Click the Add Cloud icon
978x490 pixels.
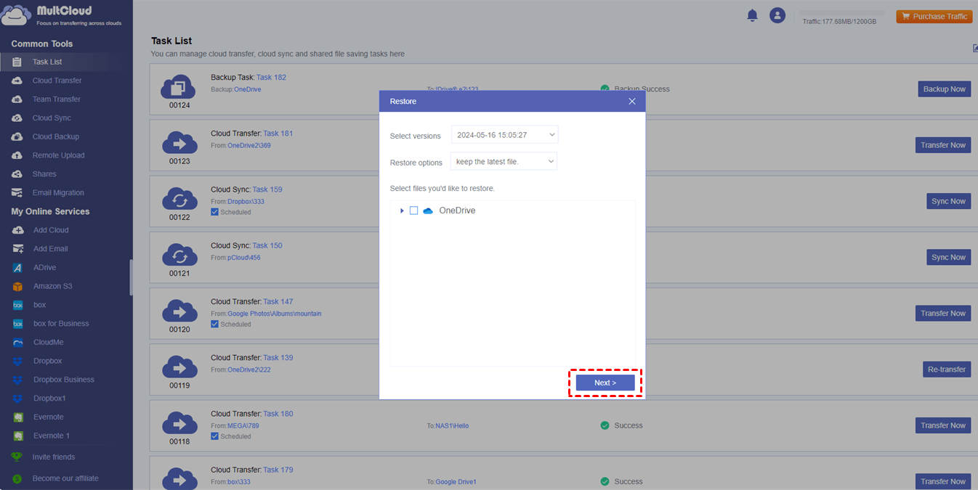click(x=18, y=230)
